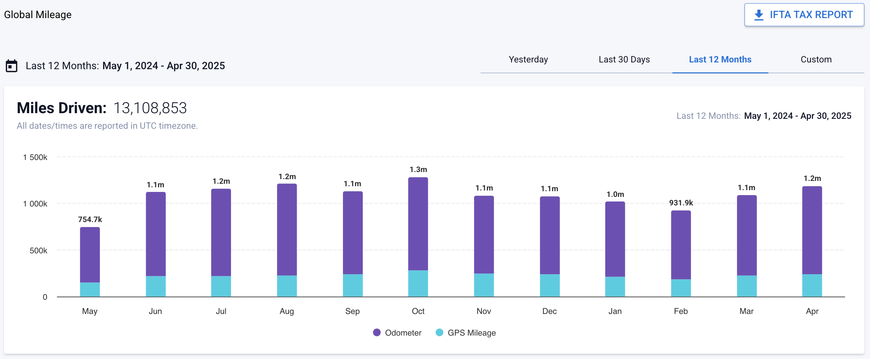Click the purple Odometer legend dot

tap(377, 332)
